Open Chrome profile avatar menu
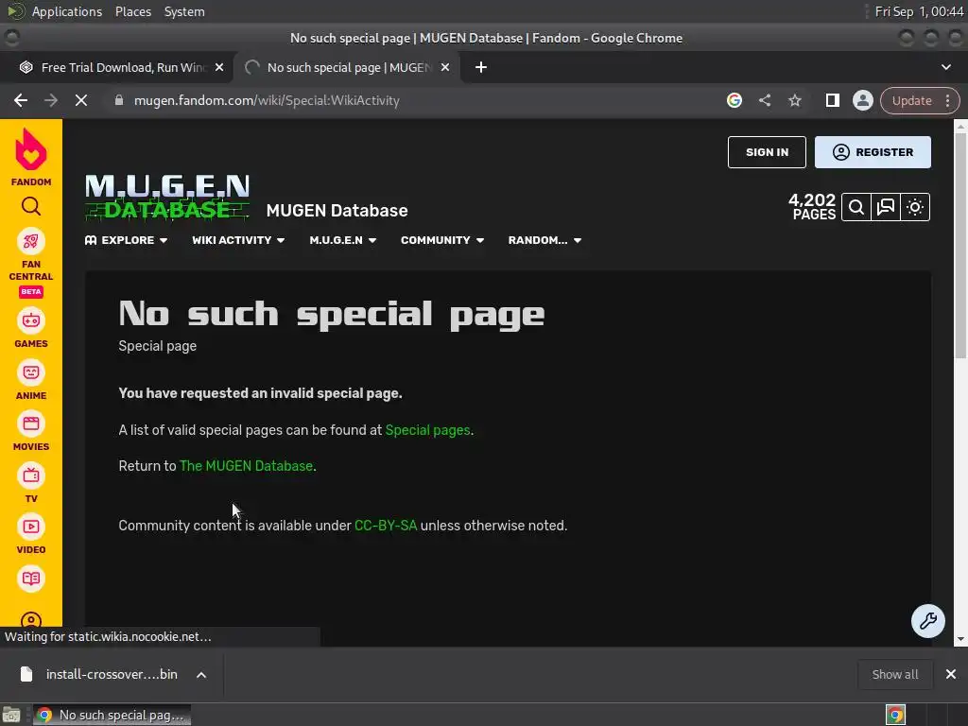Image resolution: width=968 pixels, height=726 pixels. point(862,100)
